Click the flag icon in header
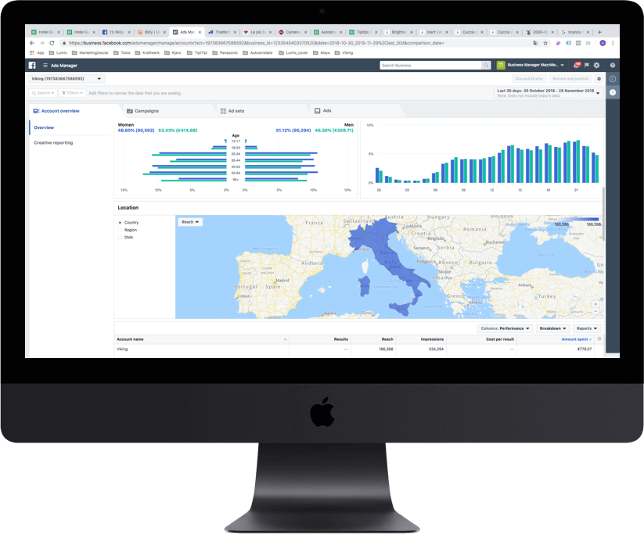Screen dimensions: 644x534 click(586, 66)
